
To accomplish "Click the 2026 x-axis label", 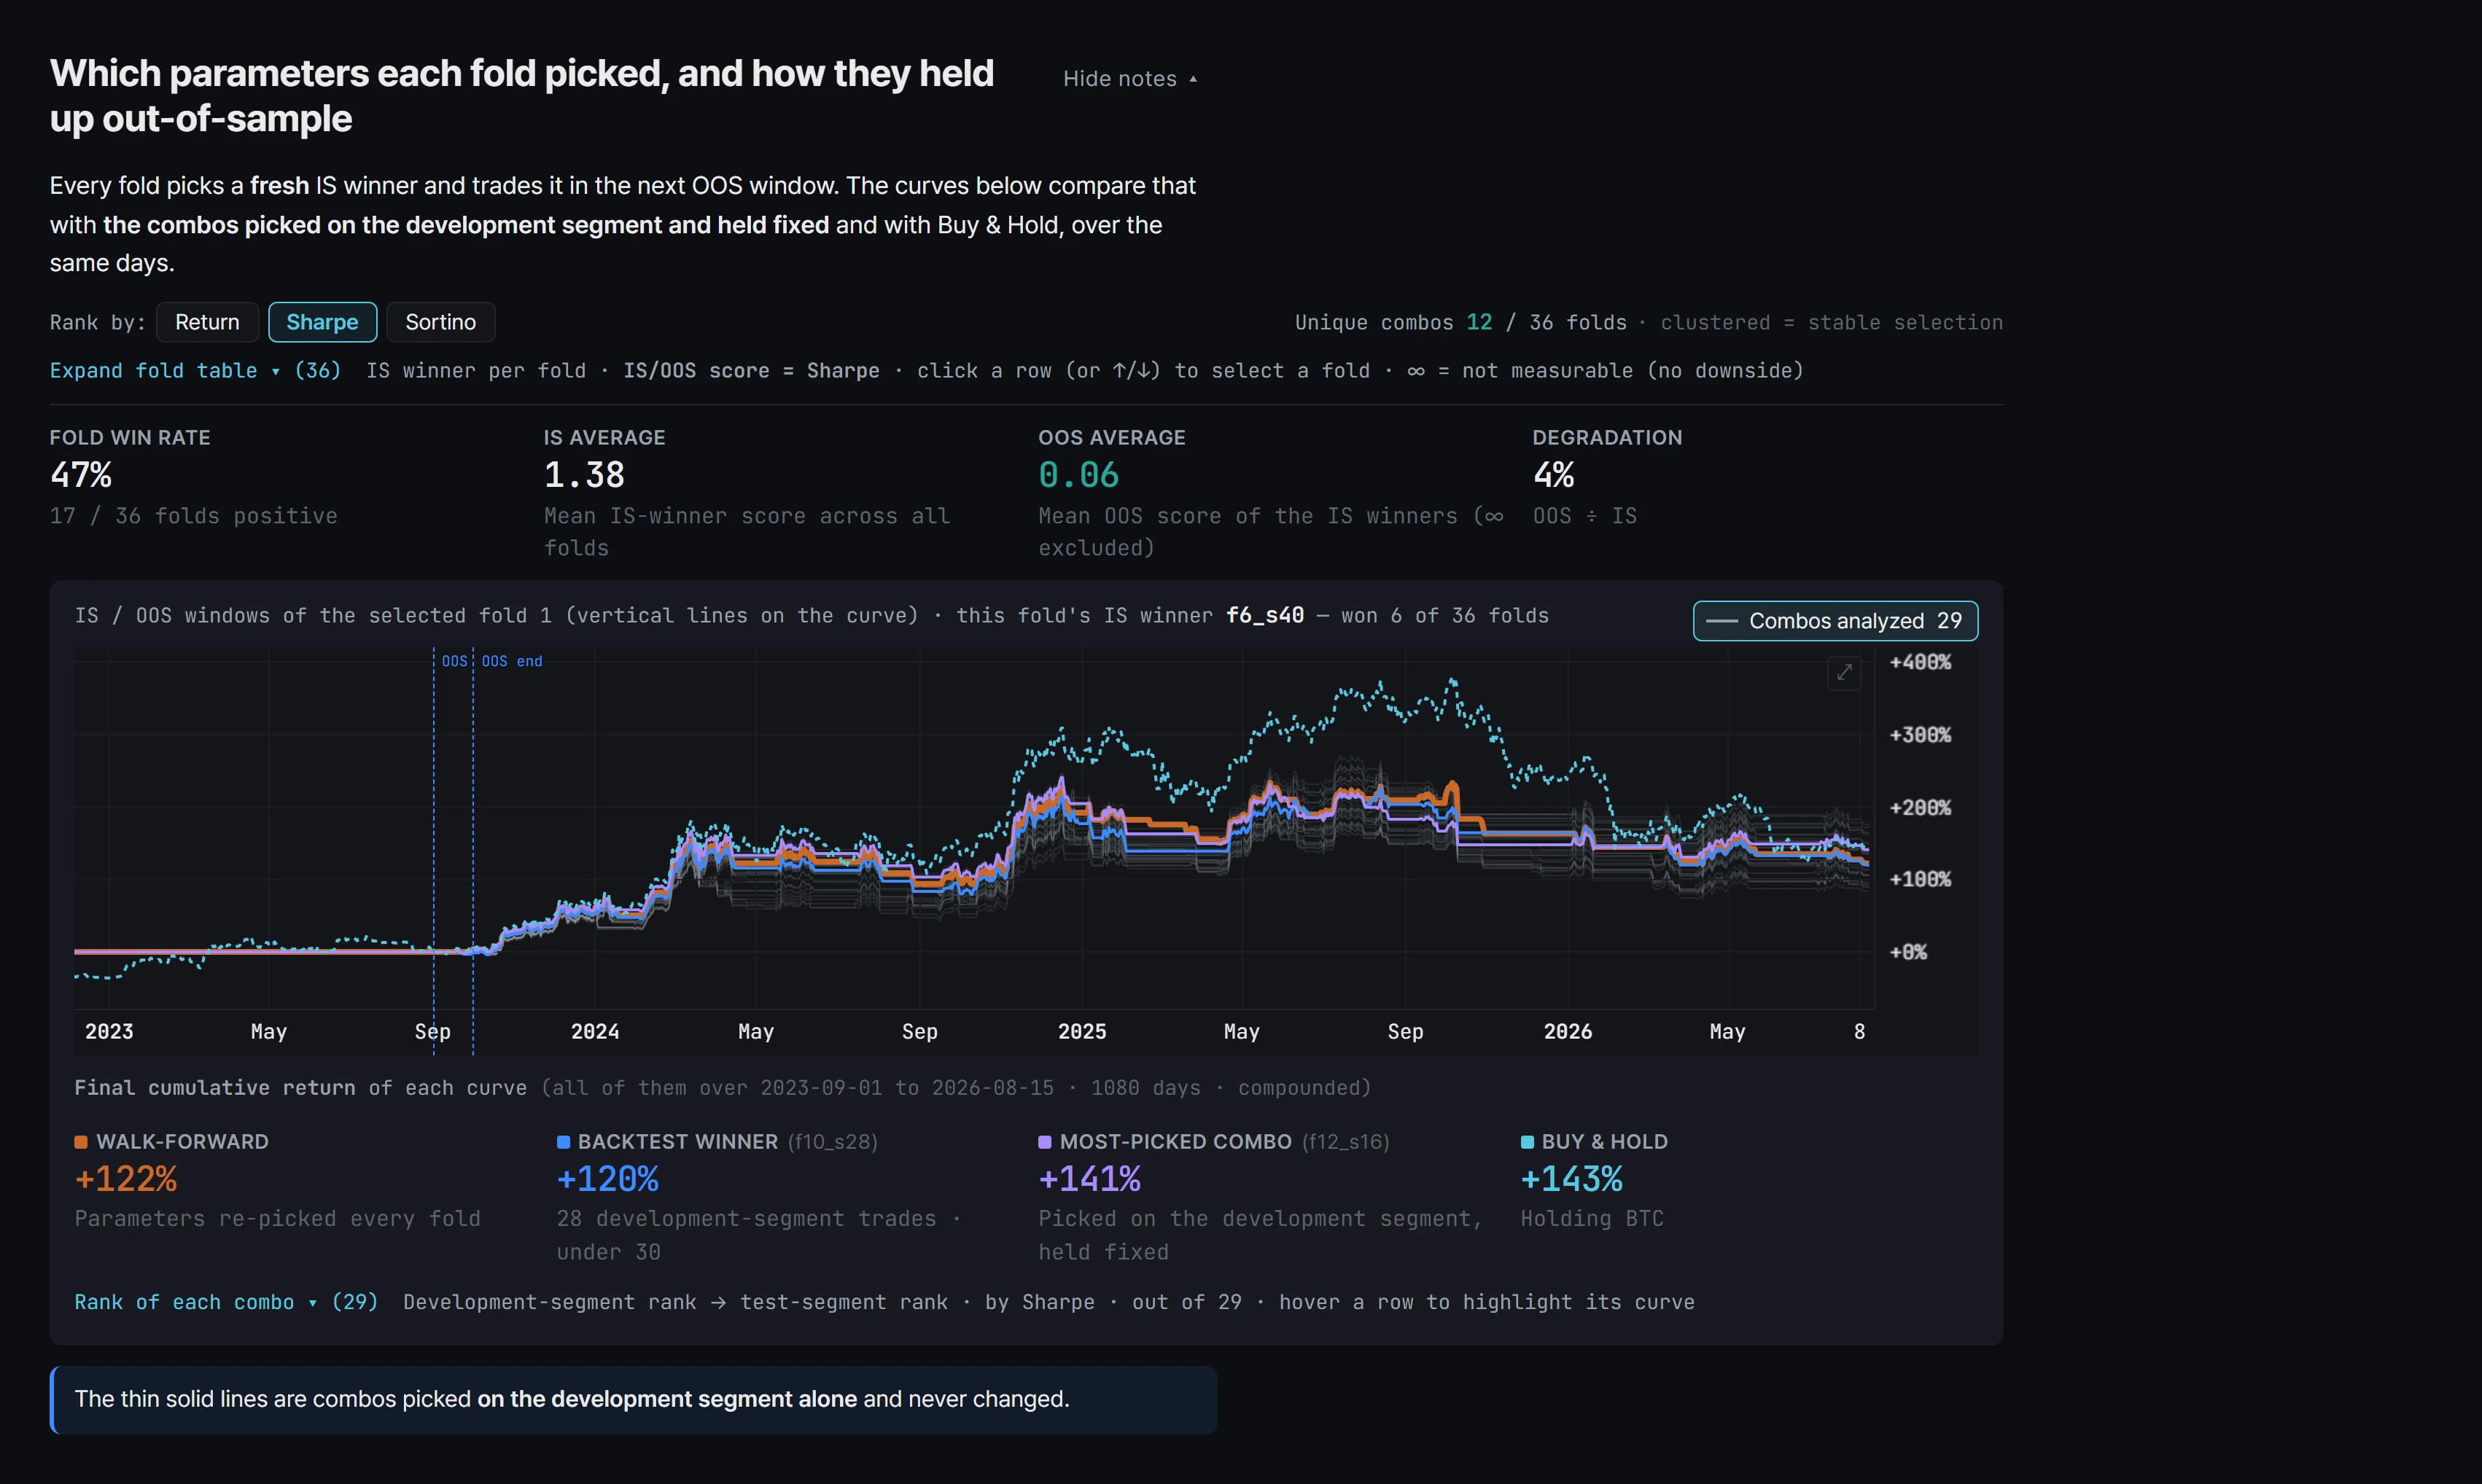I will [x=1568, y=1031].
